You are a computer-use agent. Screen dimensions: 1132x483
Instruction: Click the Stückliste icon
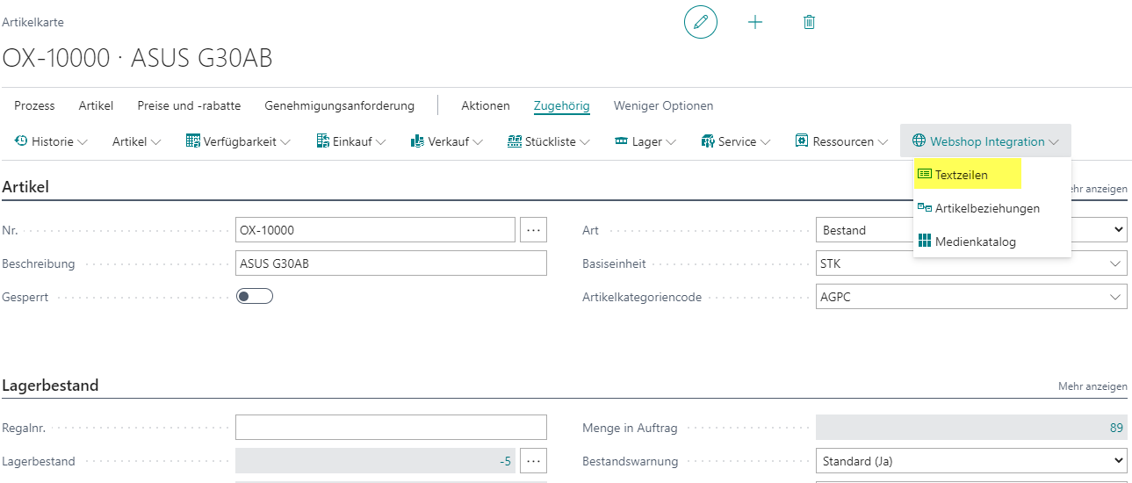point(515,141)
